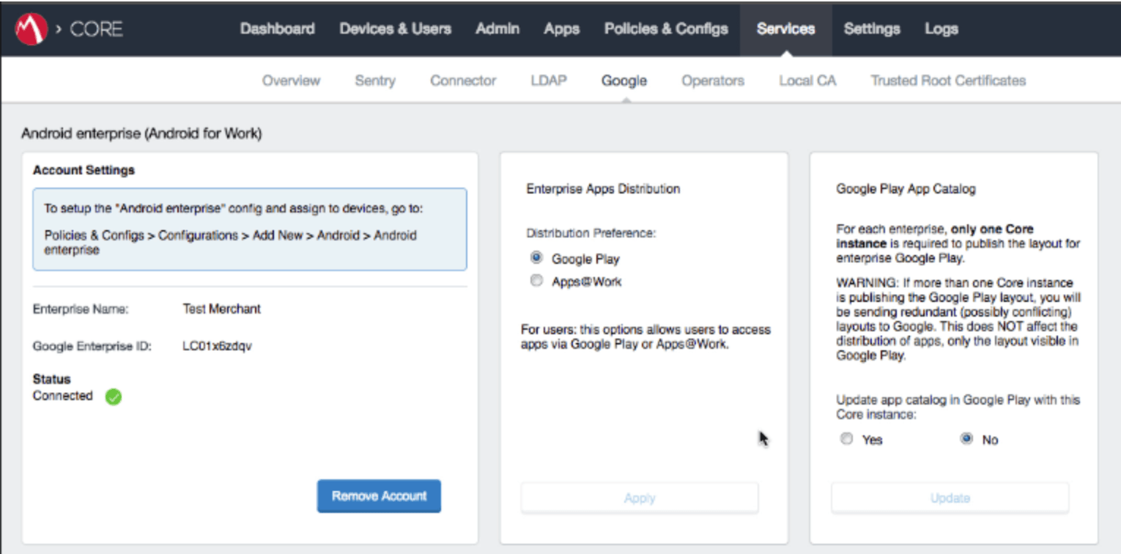Go to Devices & Users
The height and width of the screenshot is (554, 1121).
(396, 29)
